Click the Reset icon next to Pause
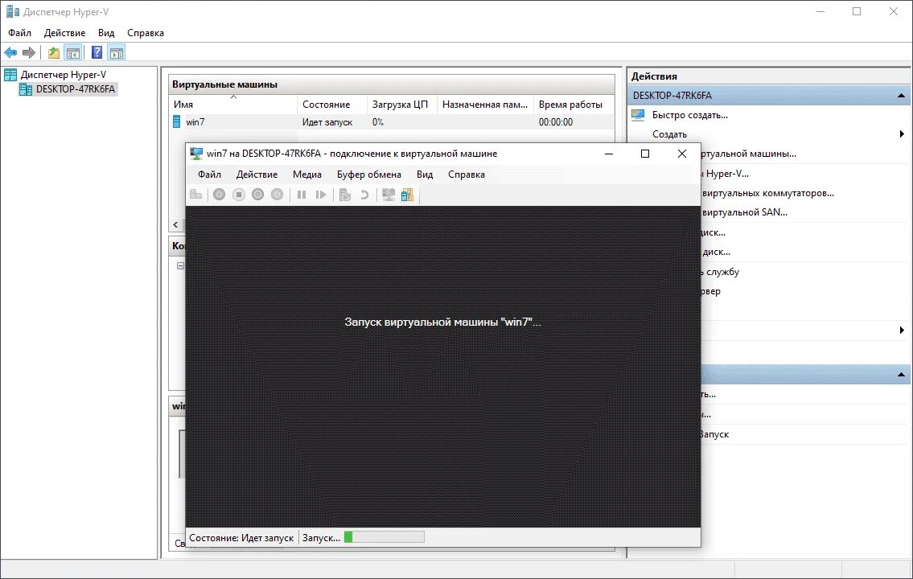The width and height of the screenshot is (913, 579). 321,195
